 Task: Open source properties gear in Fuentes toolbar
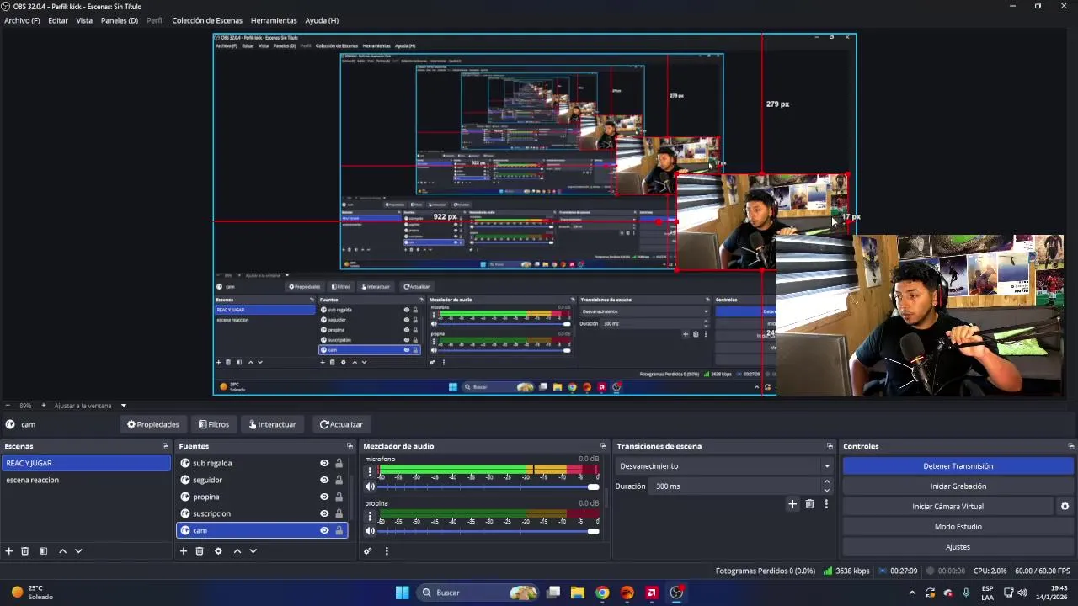pyautogui.click(x=218, y=551)
